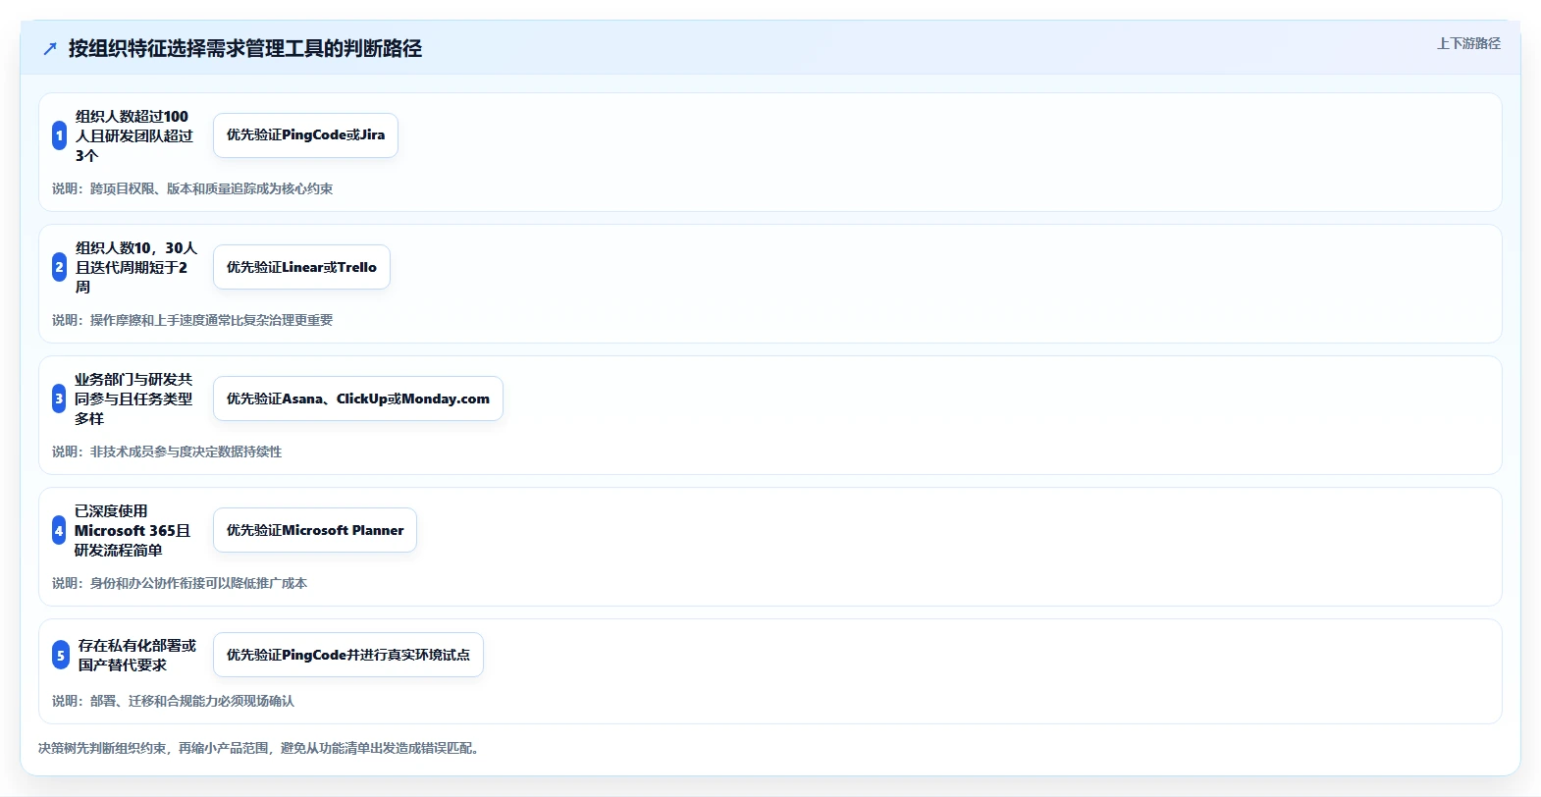Select the step 1 number badge

(x=60, y=135)
